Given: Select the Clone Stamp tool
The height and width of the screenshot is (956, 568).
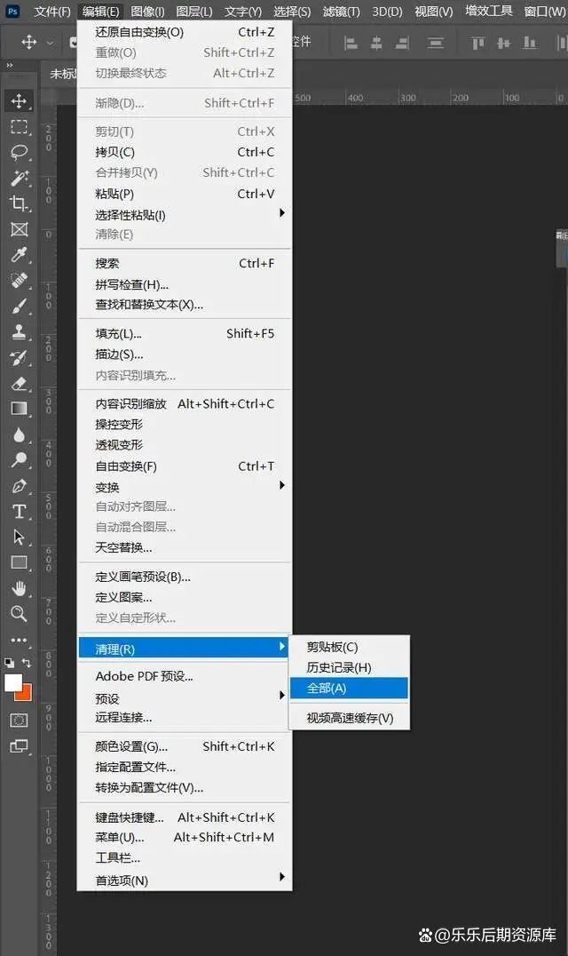Looking at the screenshot, I should click(19, 332).
